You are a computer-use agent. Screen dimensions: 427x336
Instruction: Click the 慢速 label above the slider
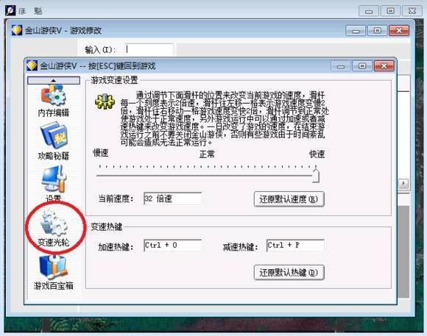[101, 153]
